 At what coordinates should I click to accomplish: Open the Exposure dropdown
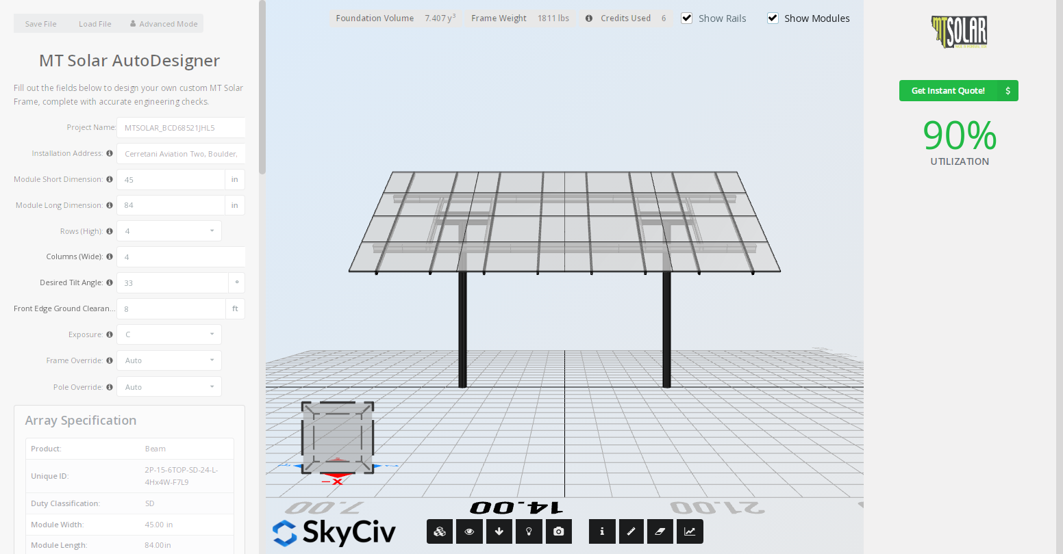[x=169, y=334]
